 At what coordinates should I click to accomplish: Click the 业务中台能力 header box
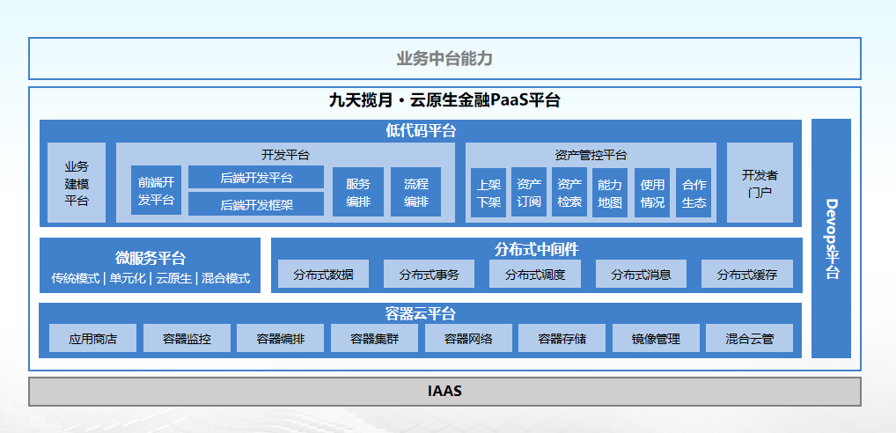444,59
